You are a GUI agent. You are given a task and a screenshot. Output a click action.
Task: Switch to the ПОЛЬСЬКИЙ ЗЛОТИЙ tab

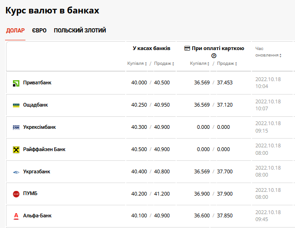pos(80,31)
